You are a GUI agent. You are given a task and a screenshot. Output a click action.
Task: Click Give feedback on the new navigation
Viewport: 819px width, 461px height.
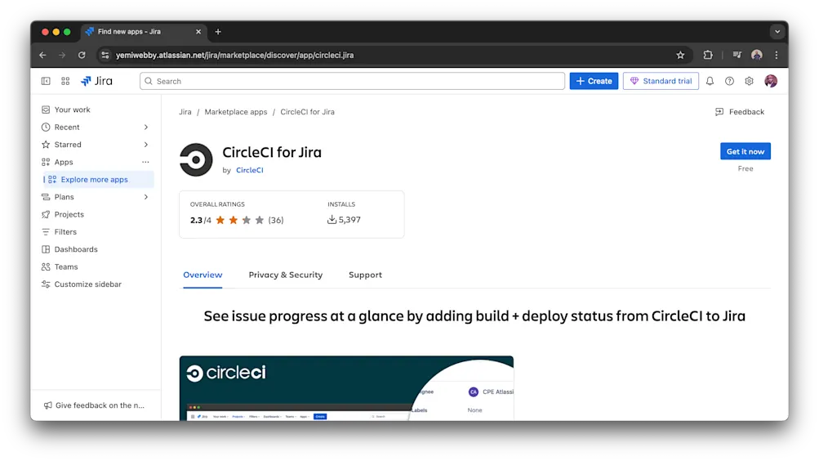point(95,405)
